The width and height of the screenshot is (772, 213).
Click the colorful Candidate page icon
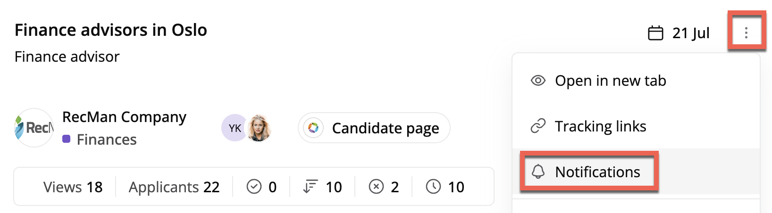click(313, 128)
